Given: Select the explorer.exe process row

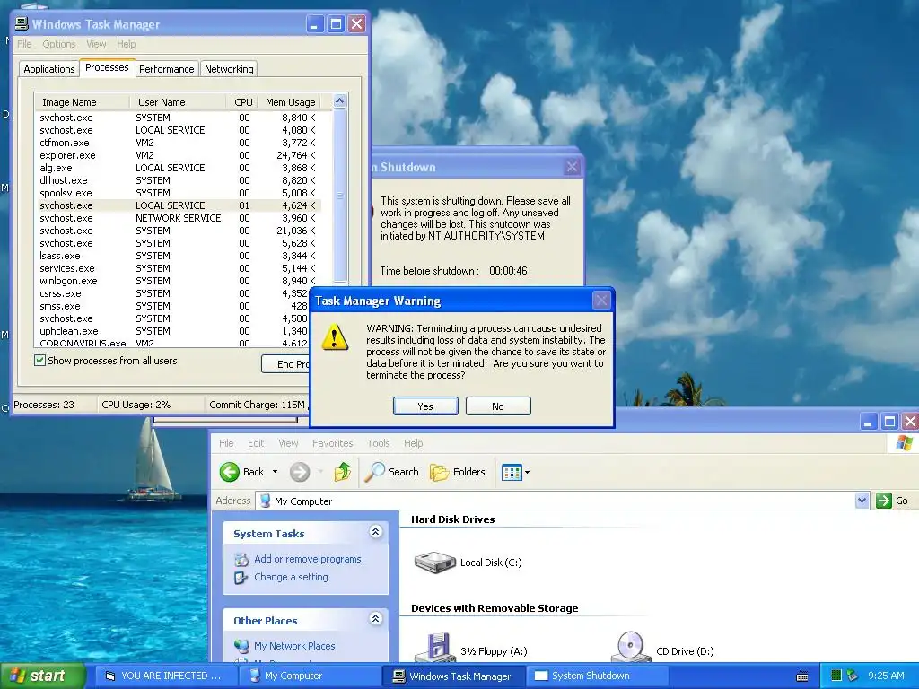Looking at the screenshot, I should [x=179, y=155].
